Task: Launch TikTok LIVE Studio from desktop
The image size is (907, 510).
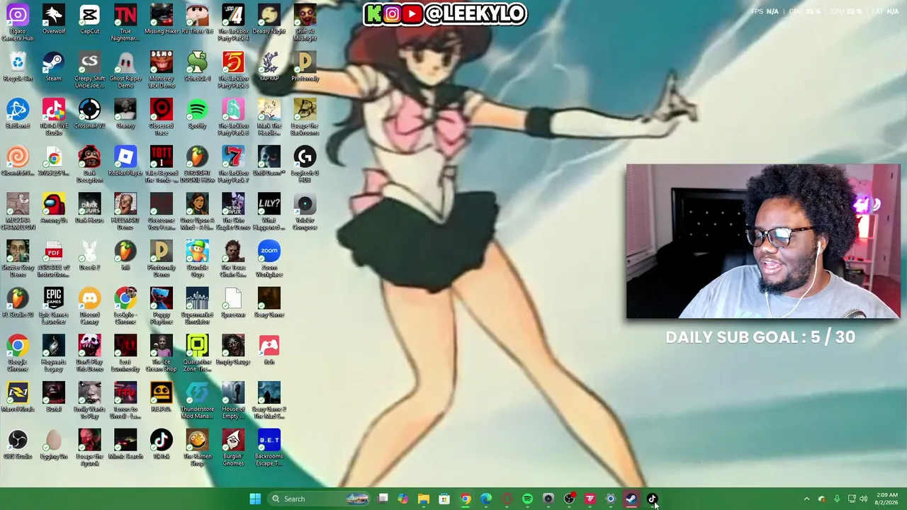Action: (x=54, y=117)
